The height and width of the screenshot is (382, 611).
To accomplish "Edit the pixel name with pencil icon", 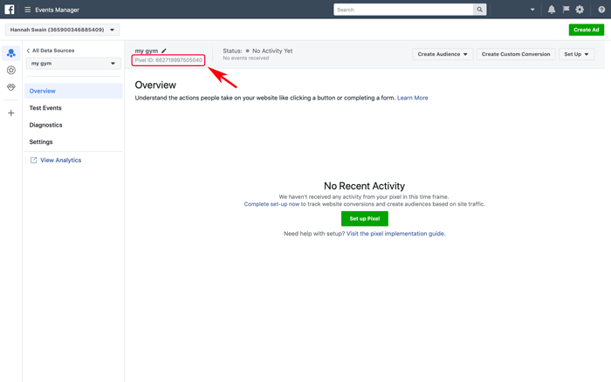I will [164, 51].
